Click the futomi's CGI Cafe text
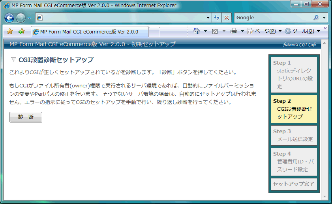332x204 pixels. [299, 45]
